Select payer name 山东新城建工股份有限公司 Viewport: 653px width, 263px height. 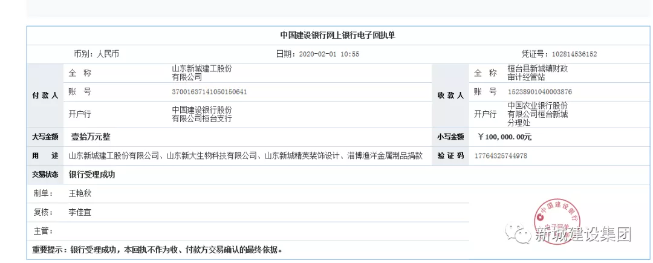pyautogui.click(x=202, y=73)
